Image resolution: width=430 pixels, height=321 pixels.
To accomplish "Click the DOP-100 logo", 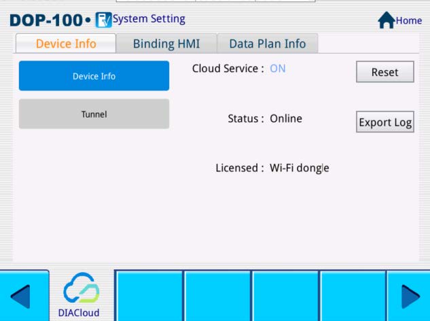I will point(50,20).
